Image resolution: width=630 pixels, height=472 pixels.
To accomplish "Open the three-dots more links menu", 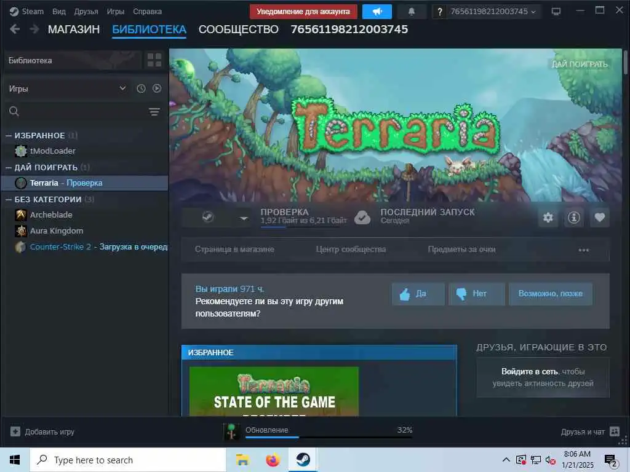I will click(x=583, y=250).
